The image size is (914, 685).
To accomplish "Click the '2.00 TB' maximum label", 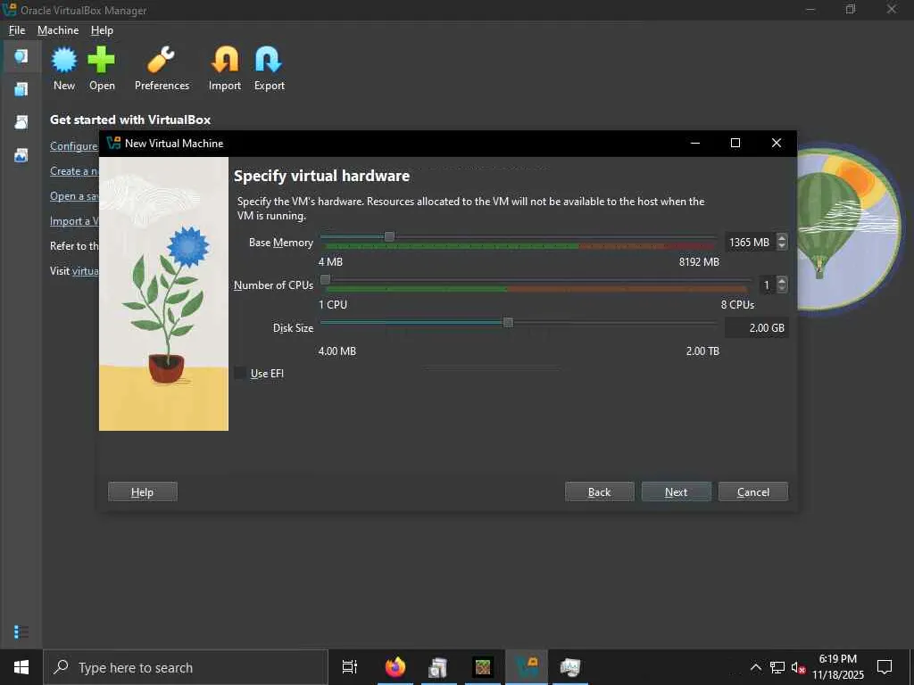I will tap(702, 351).
